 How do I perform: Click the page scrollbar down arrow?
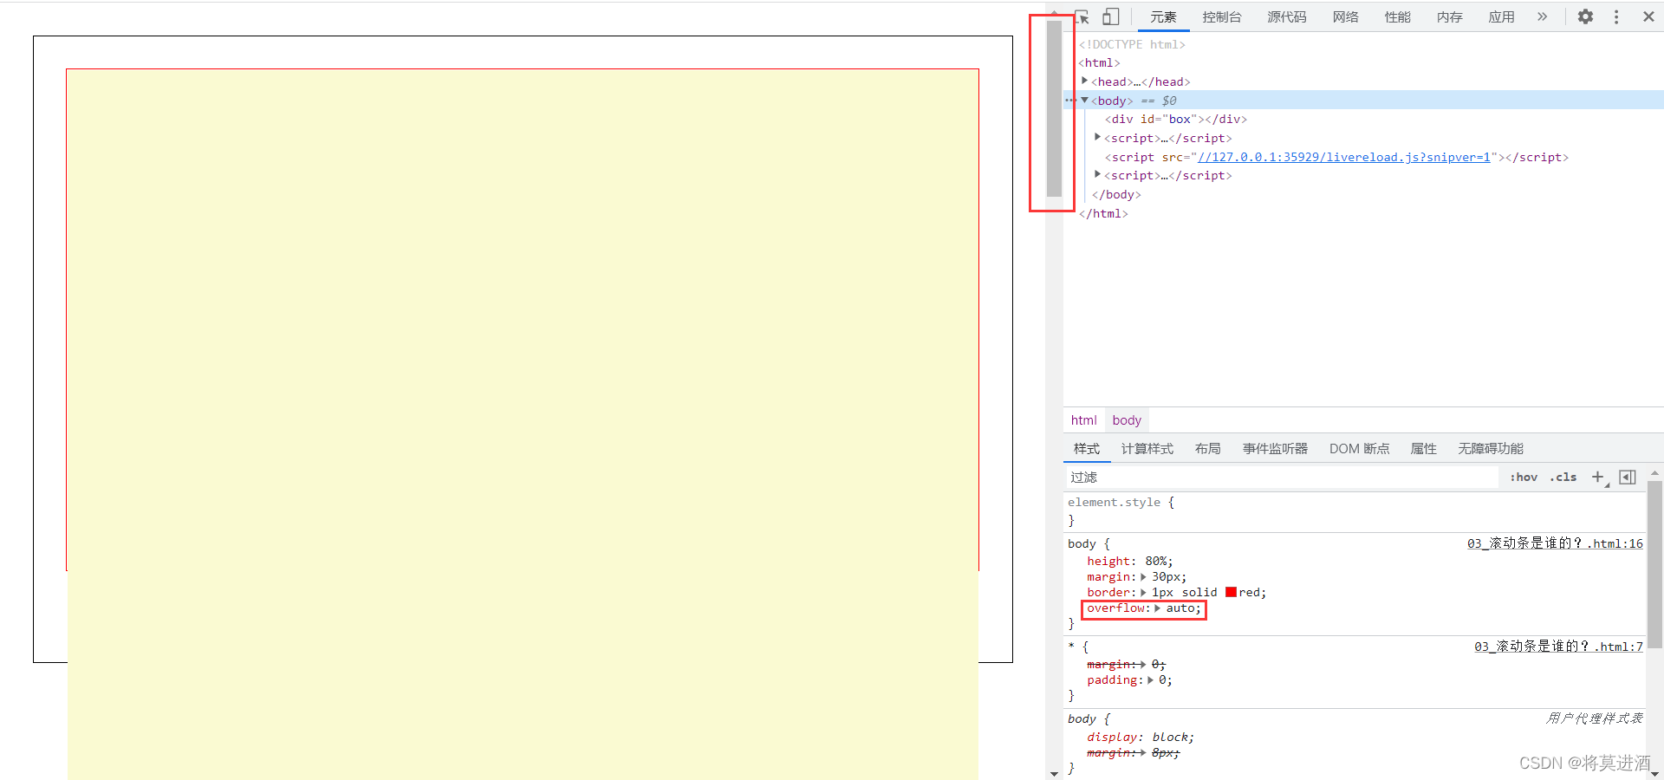point(1054,773)
